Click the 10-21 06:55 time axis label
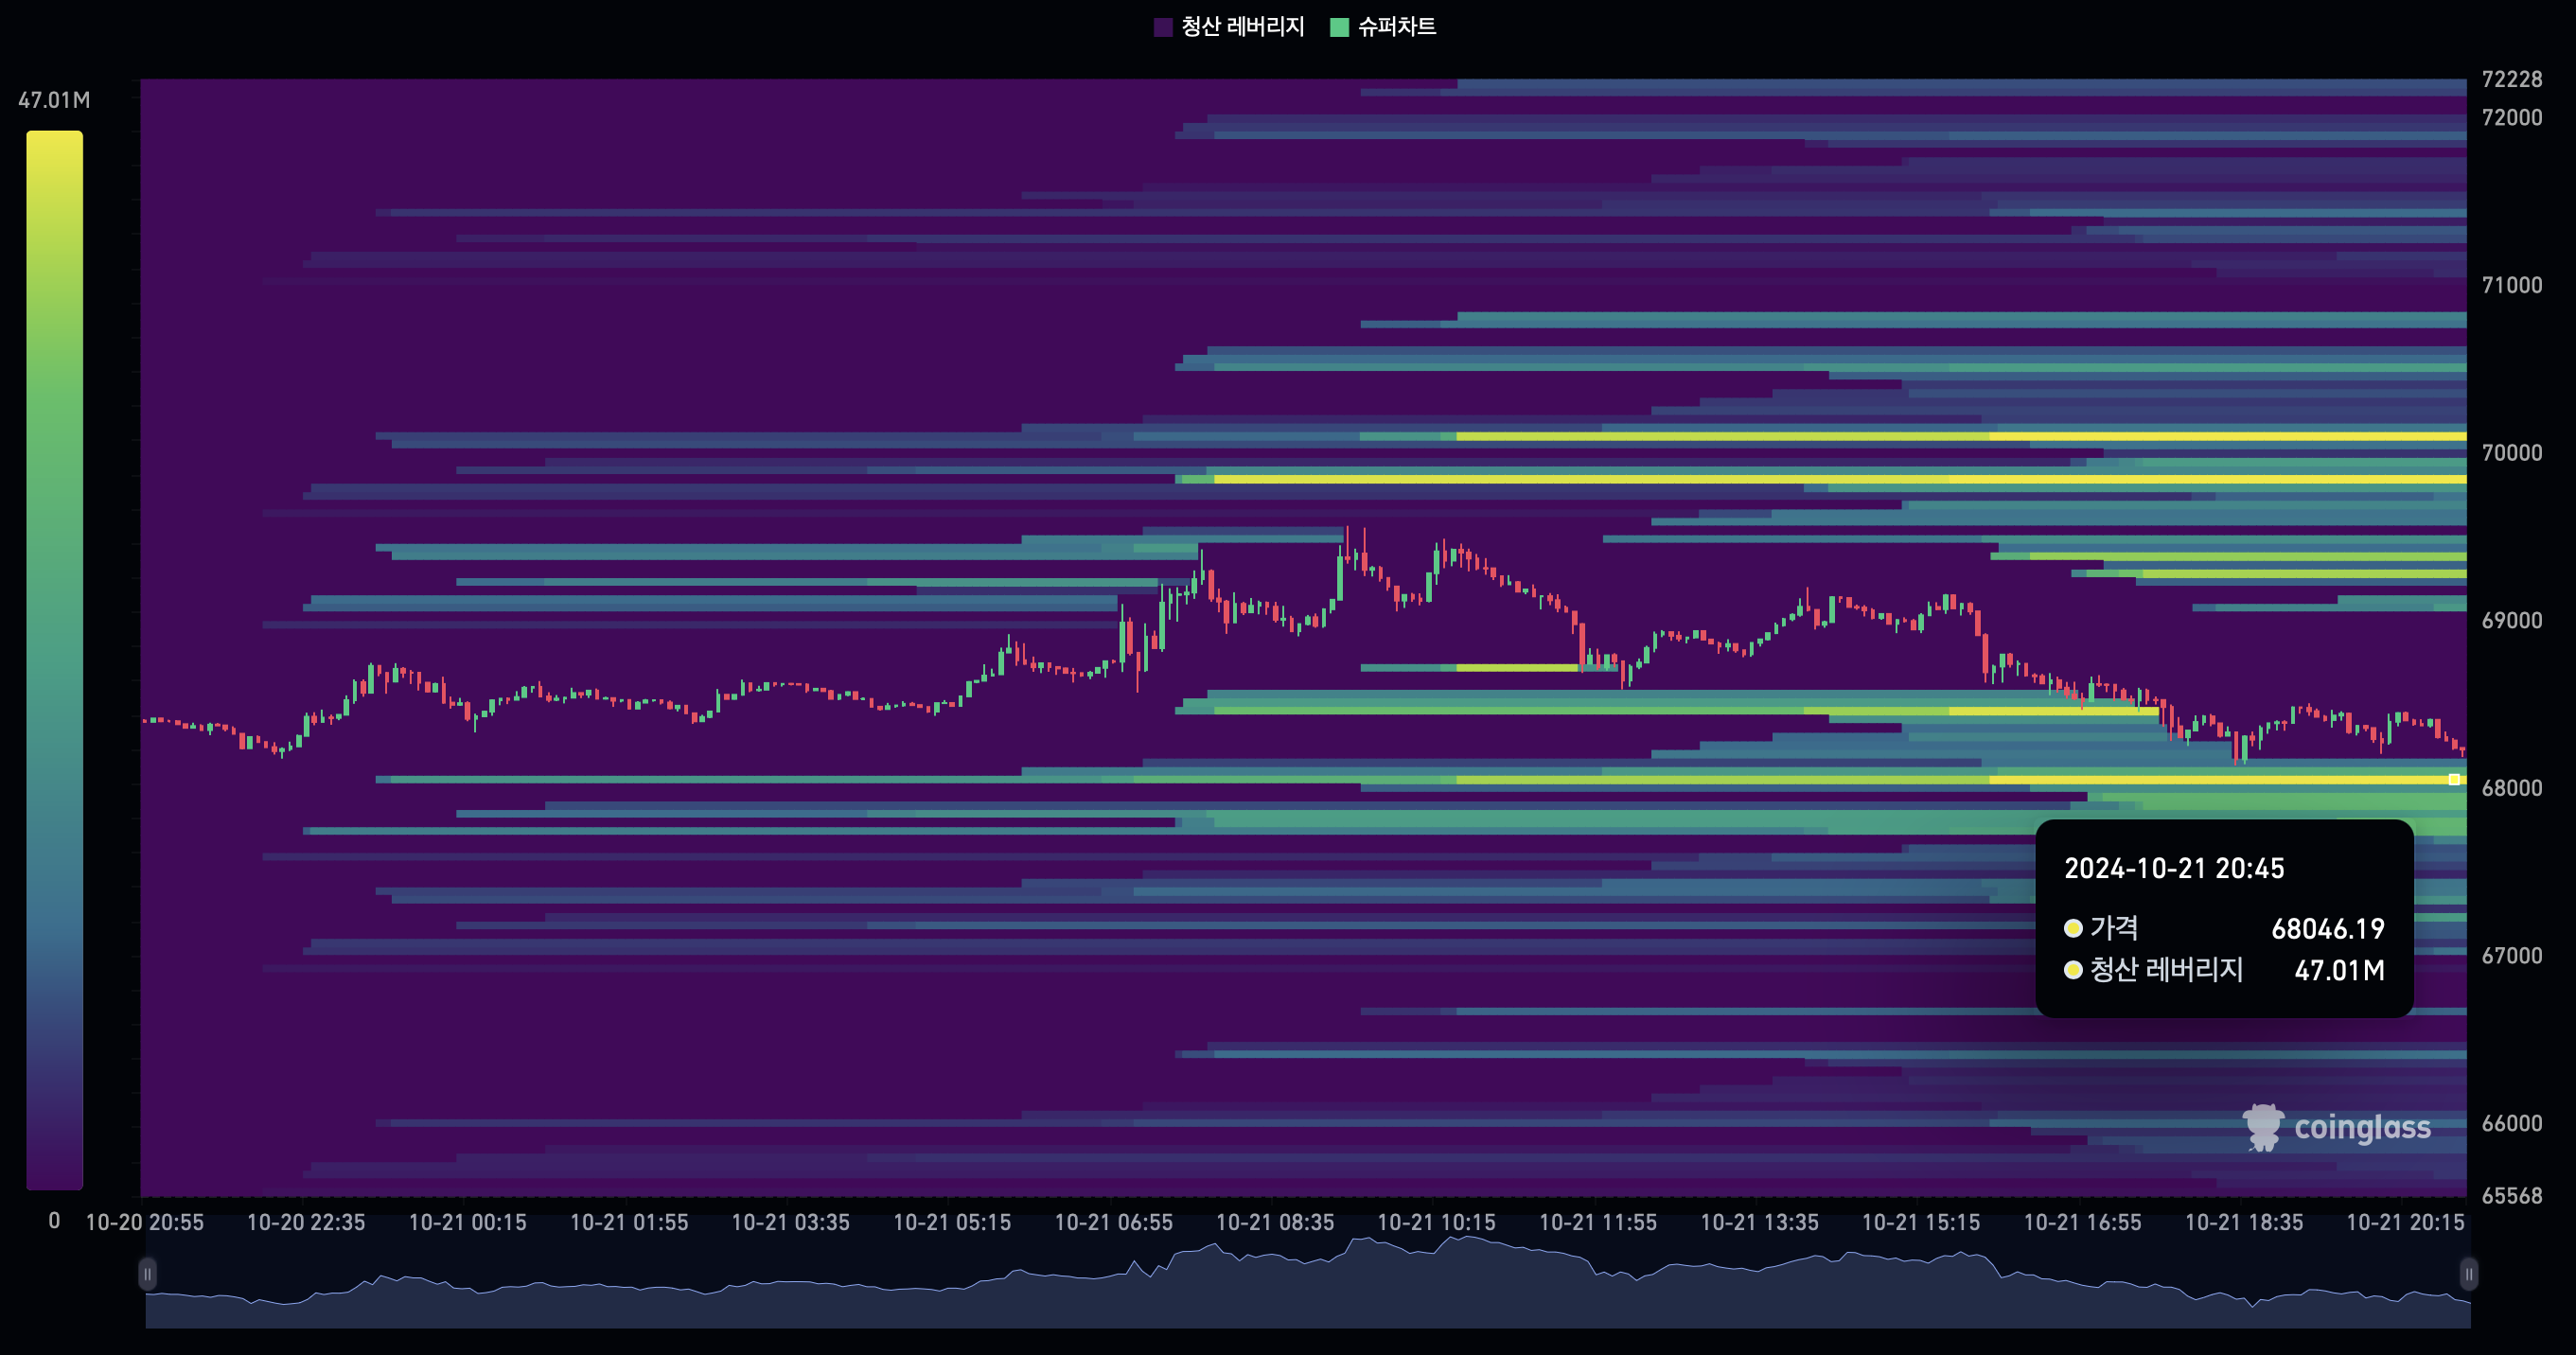Image resolution: width=2576 pixels, height=1355 pixels. coord(1113,1222)
